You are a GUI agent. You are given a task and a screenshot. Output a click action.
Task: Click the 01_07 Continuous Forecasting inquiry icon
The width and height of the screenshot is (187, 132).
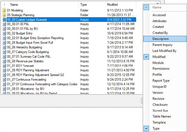click(4, 80)
